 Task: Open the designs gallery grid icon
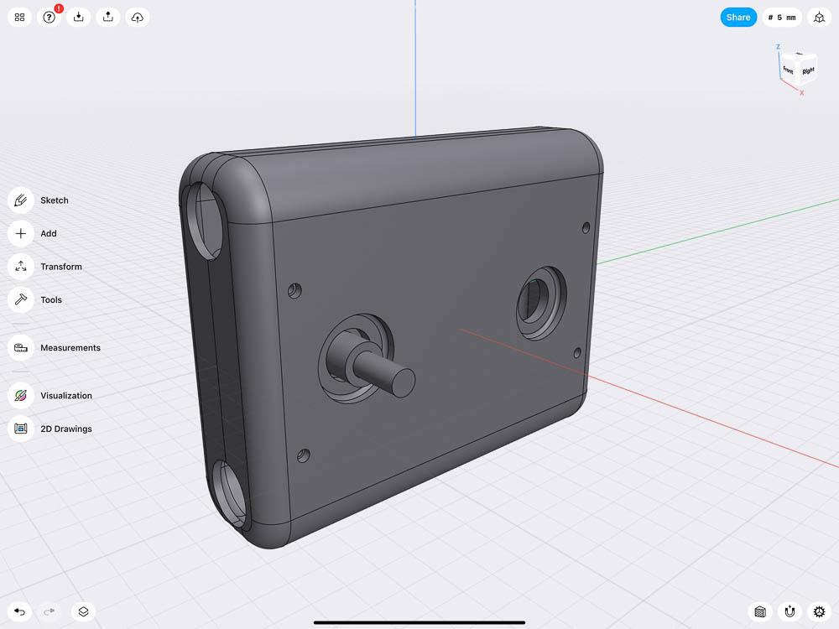[x=20, y=17]
